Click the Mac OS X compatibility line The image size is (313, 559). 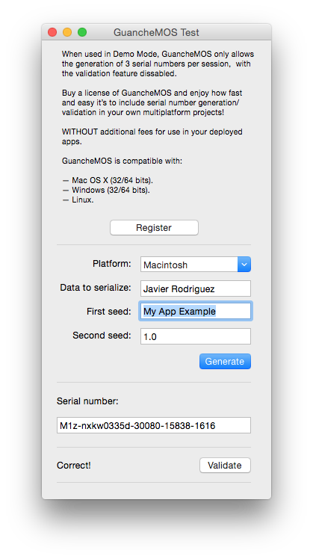pyautogui.click(x=108, y=180)
